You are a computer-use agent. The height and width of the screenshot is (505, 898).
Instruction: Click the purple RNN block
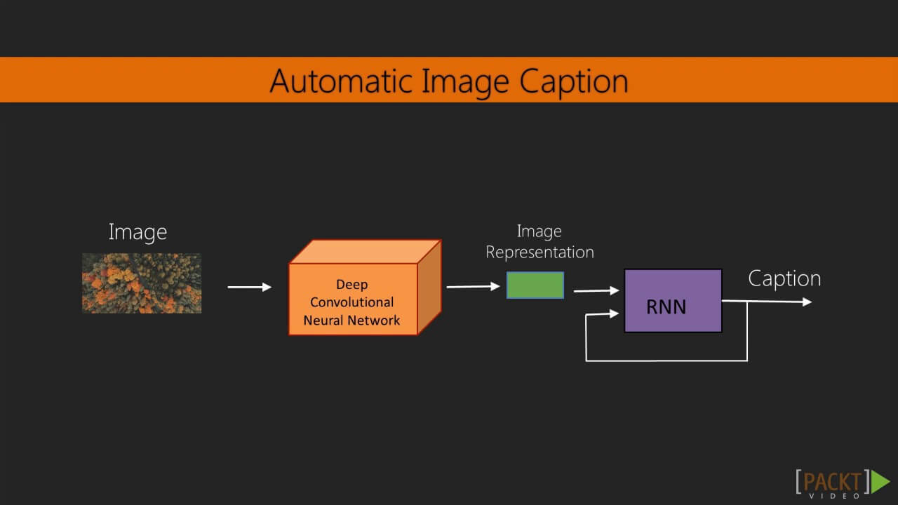coord(673,300)
